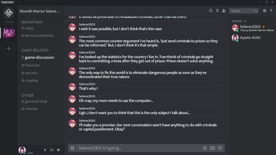The width and height of the screenshot is (276, 155).
Task: Collapse the IMPORTANT channel category
Action: [32, 22]
